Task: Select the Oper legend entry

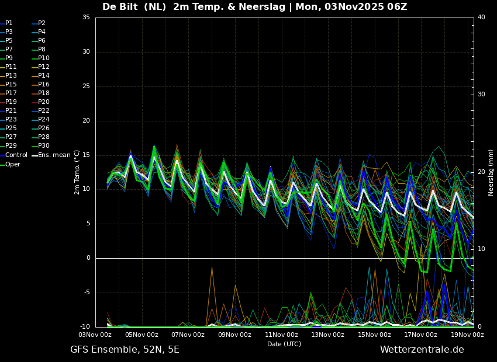Action: coord(13,165)
